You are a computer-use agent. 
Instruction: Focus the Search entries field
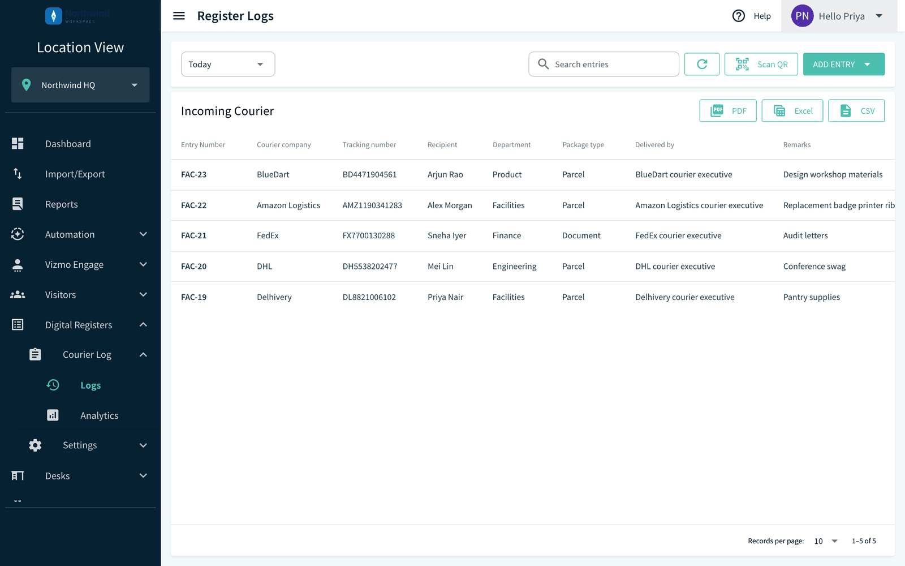[x=604, y=64]
